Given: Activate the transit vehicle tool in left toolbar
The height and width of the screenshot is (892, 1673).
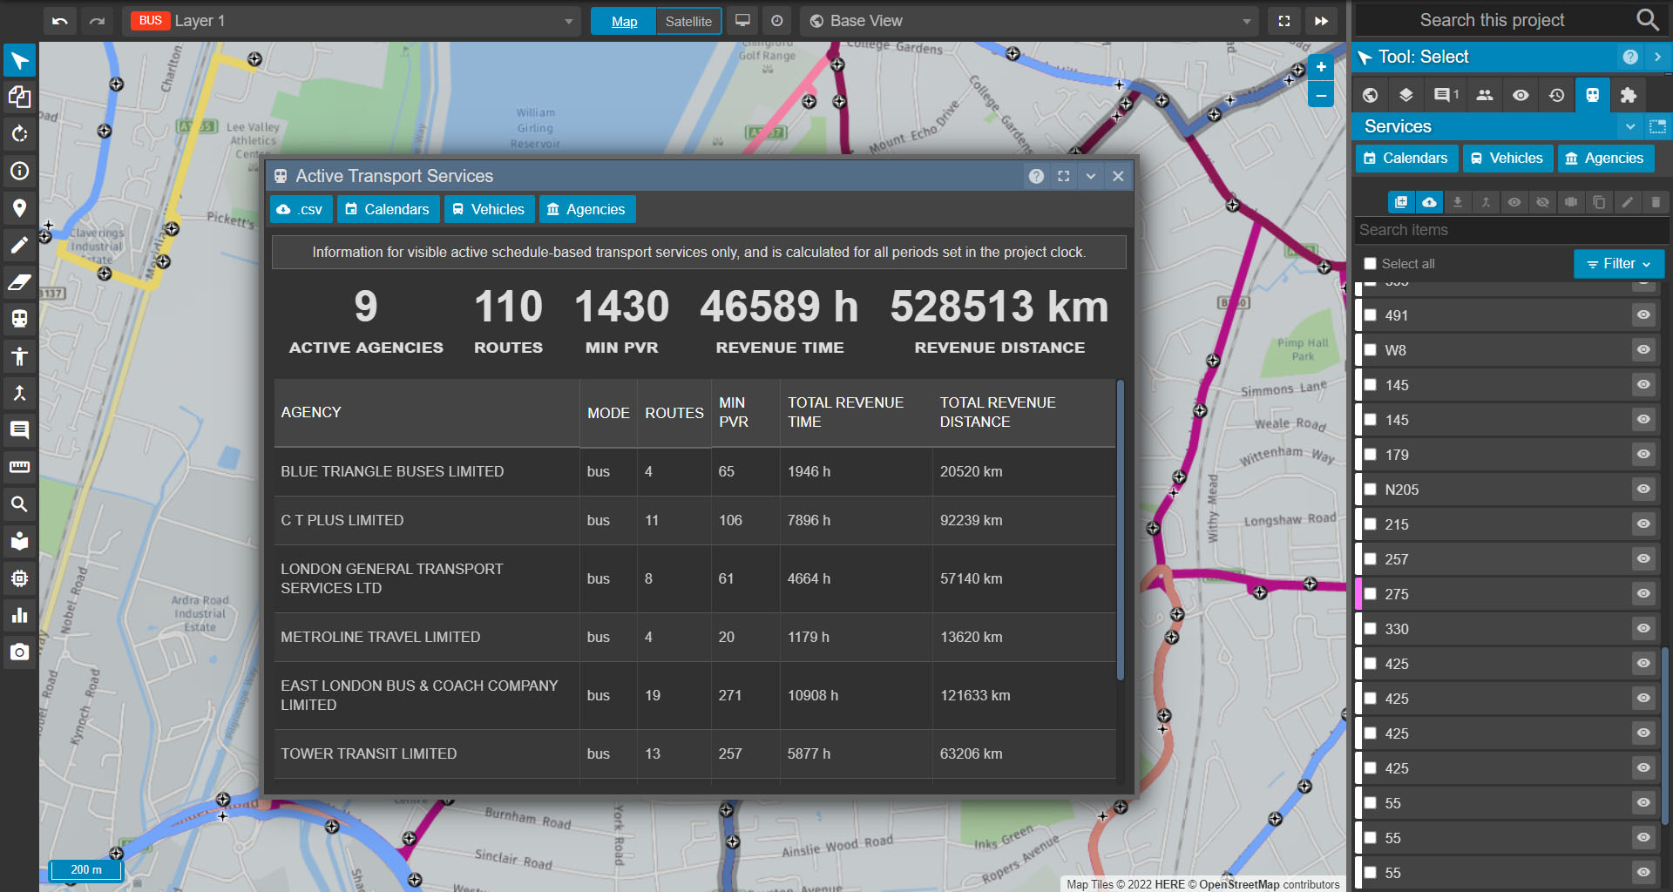Looking at the screenshot, I should tap(19, 319).
